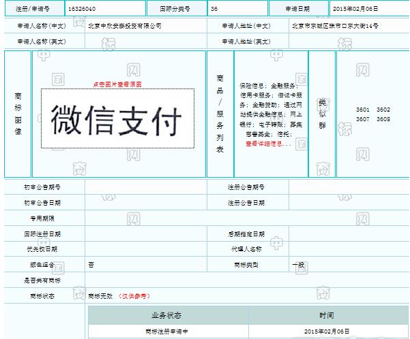This screenshot has height=339, width=410.
Task: Click the 注册公告日期 label
Action: point(246,203)
